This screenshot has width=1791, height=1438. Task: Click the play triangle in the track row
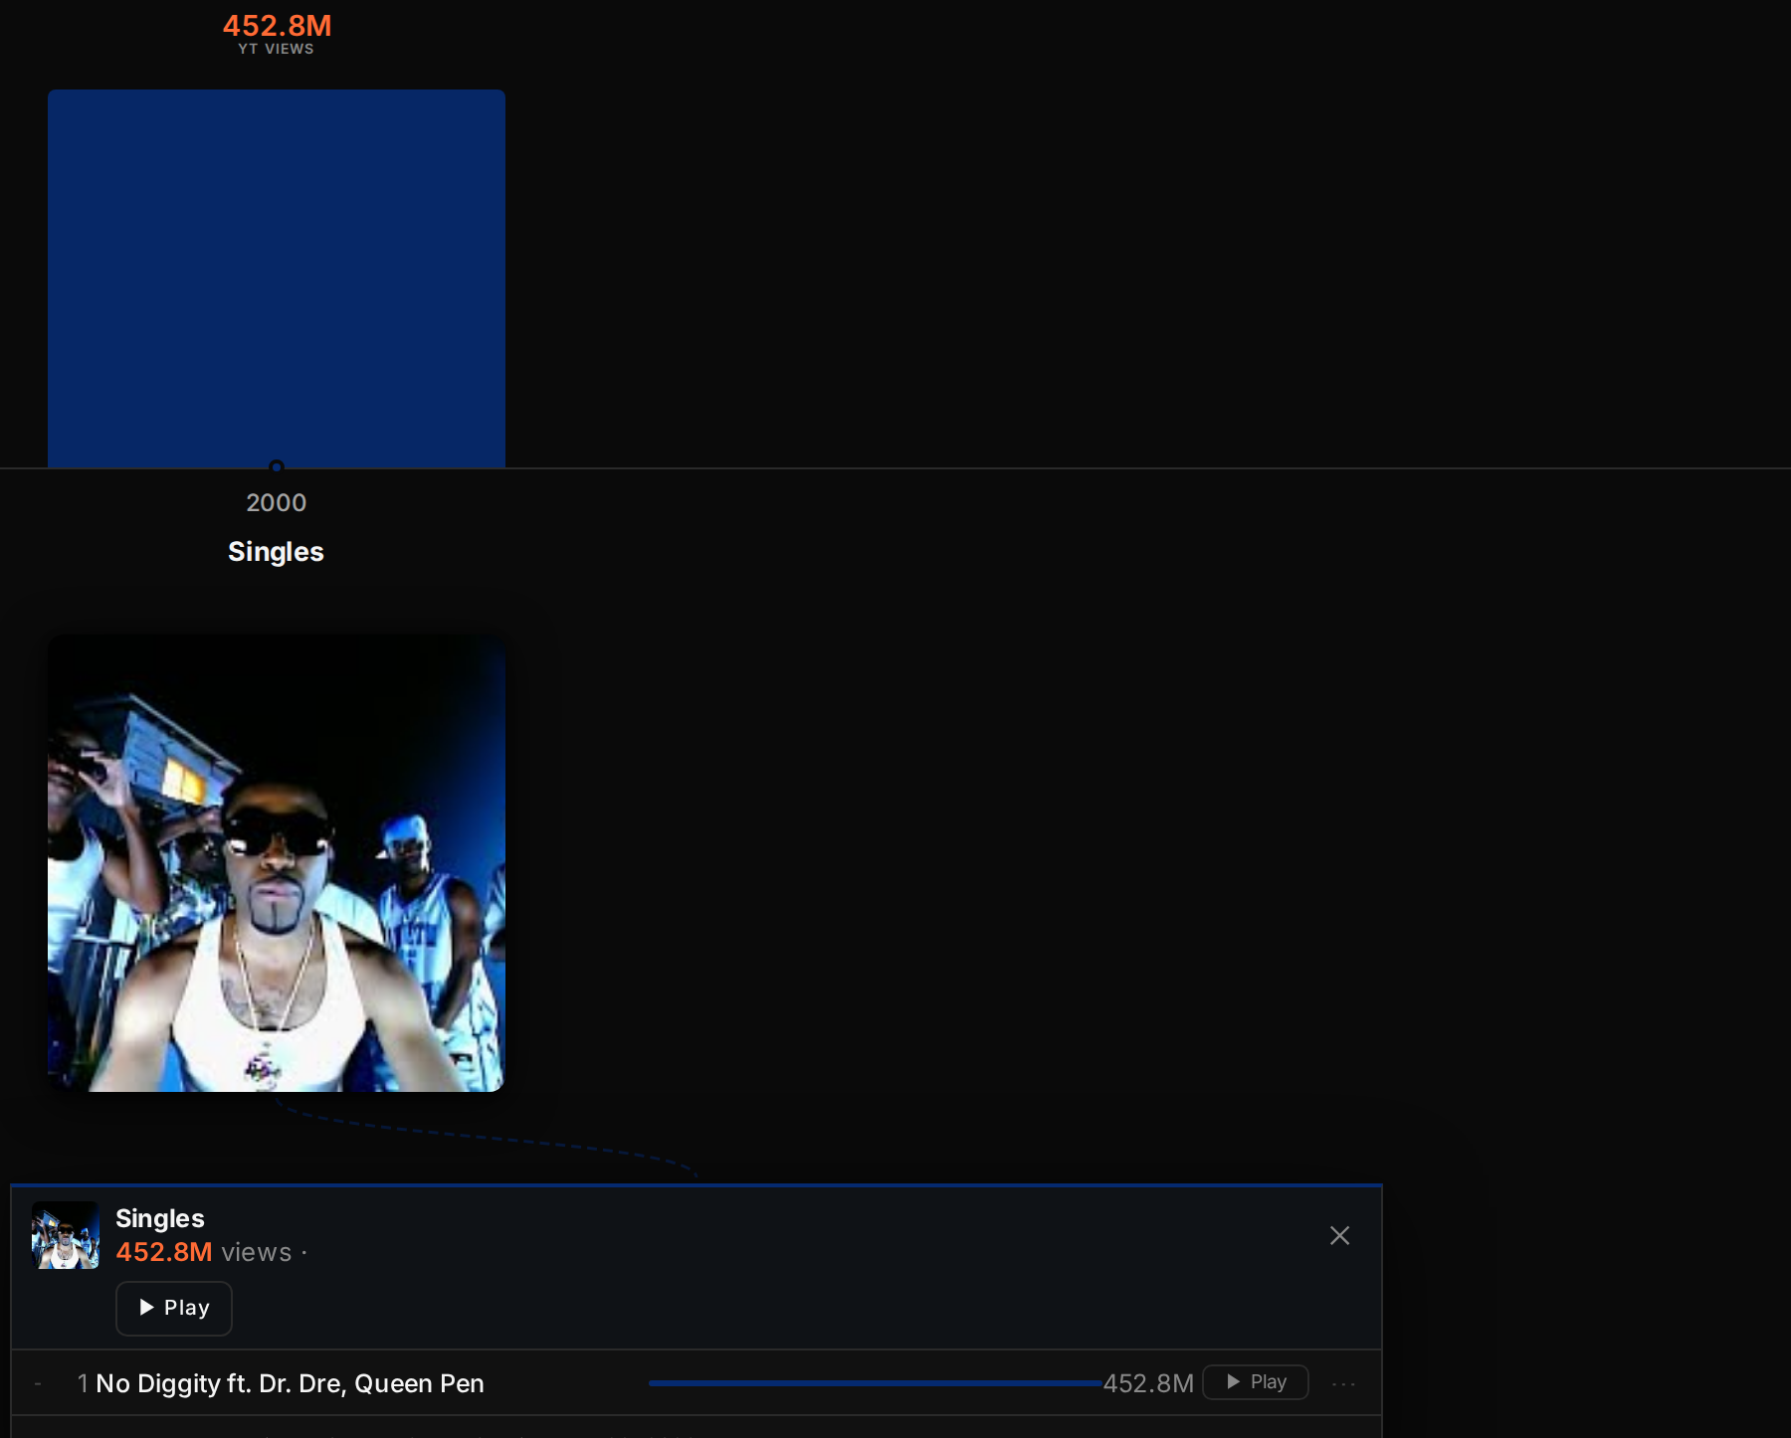[1234, 1381]
